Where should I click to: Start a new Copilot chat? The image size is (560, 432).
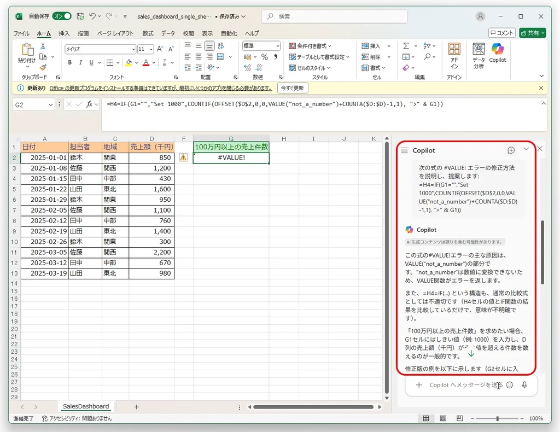[511, 150]
